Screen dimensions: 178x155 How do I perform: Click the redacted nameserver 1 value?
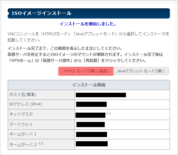(x=92, y=134)
